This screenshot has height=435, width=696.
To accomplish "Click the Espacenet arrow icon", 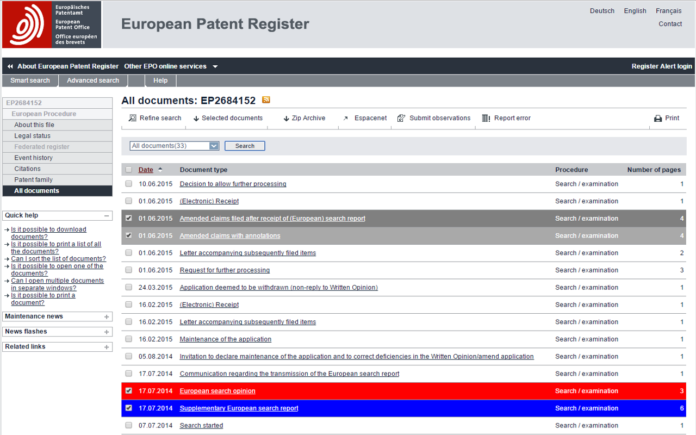I will pos(346,119).
